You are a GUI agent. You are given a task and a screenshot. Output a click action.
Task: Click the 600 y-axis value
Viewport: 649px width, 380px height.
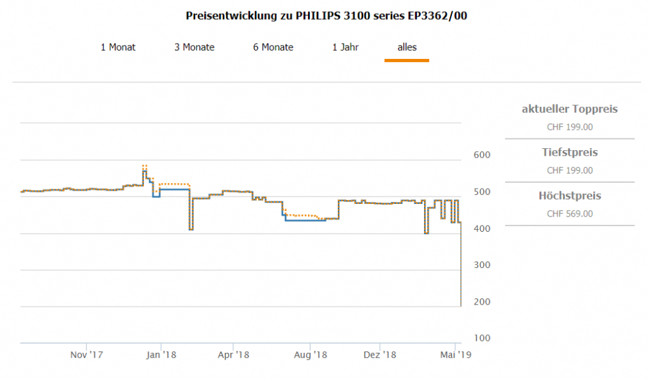coord(482,155)
